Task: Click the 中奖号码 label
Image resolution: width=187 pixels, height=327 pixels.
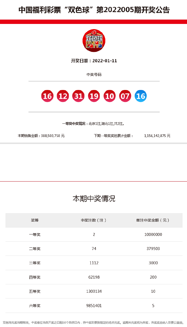Action: click(94, 74)
